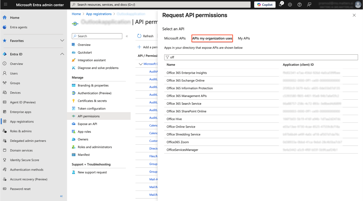Open the Copilot button
The height and width of the screenshot is (201, 363).
pyautogui.click(x=265, y=4)
